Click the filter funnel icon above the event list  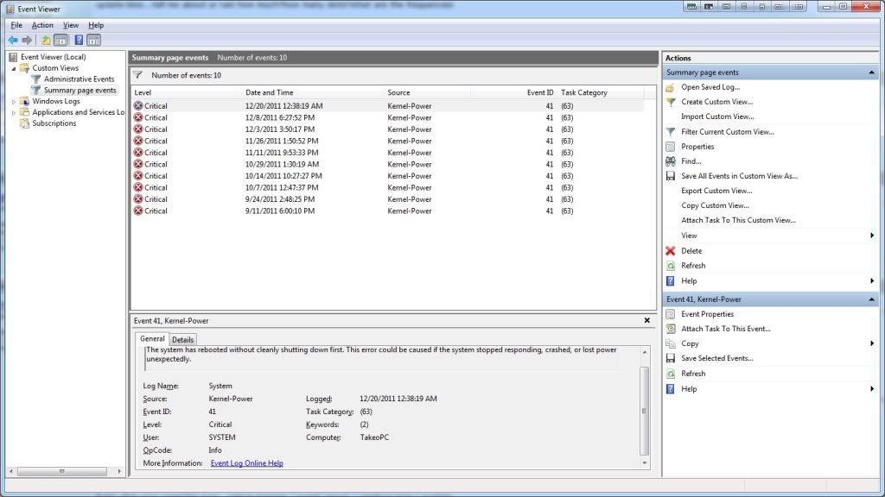pyautogui.click(x=137, y=75)
